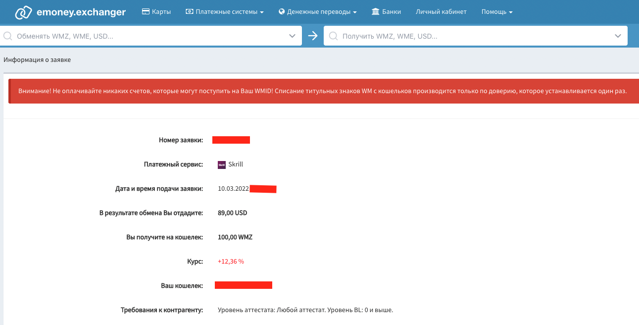
Task: Click the emoney.exchanger brand name text
Action: [81, 12]
